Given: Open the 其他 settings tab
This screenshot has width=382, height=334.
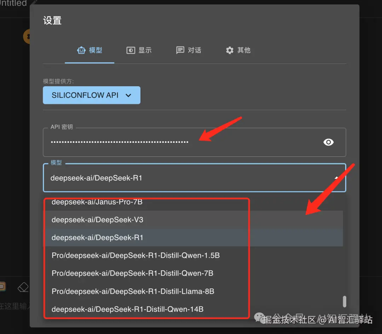Looking at the screenshot, I should tap(238, 51).
